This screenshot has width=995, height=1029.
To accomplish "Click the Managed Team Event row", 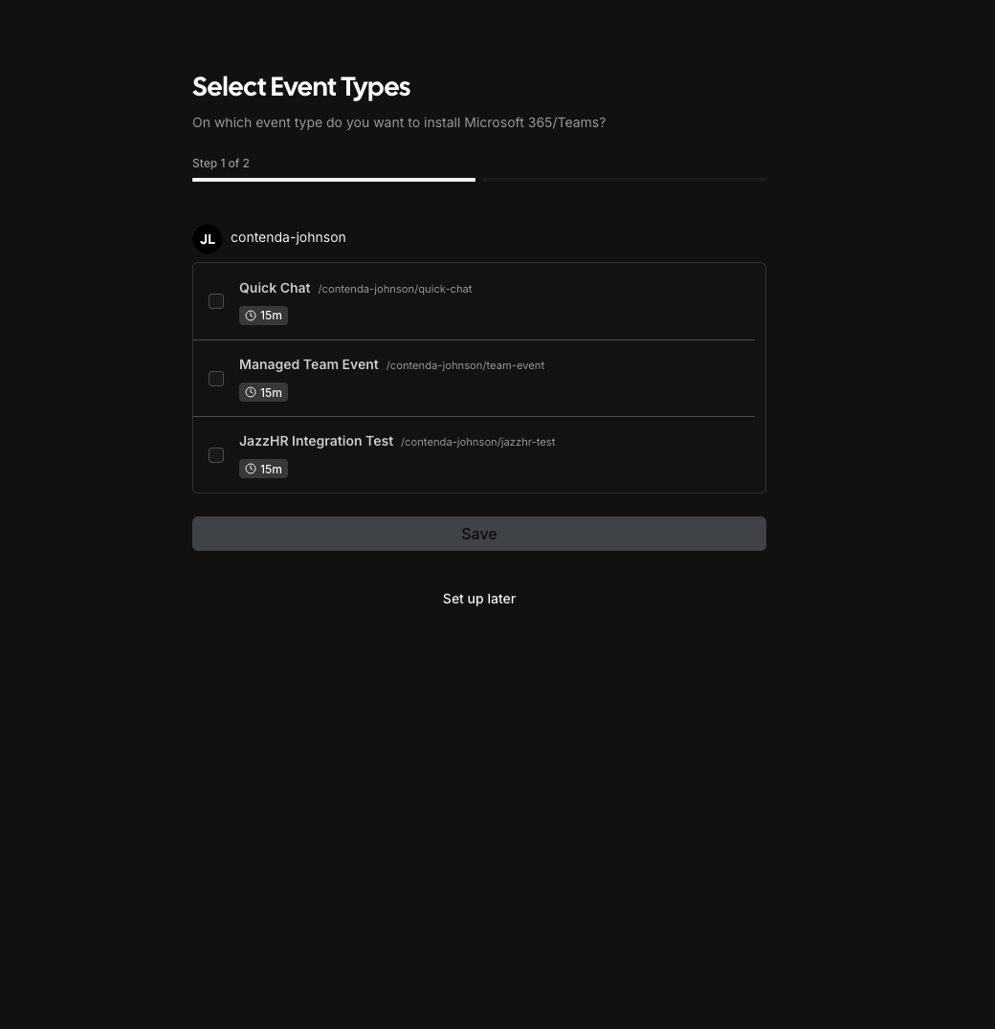I will [309, 364].
